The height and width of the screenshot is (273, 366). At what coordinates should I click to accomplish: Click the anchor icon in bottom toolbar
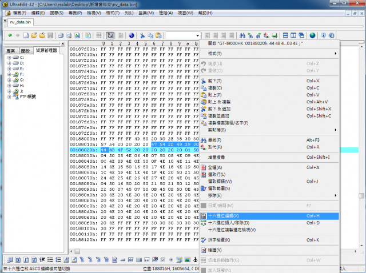pyautogui.click(x=196, y=260)
